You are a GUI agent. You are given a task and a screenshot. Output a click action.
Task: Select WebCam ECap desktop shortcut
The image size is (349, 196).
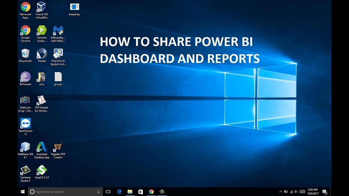pos(25,104)
